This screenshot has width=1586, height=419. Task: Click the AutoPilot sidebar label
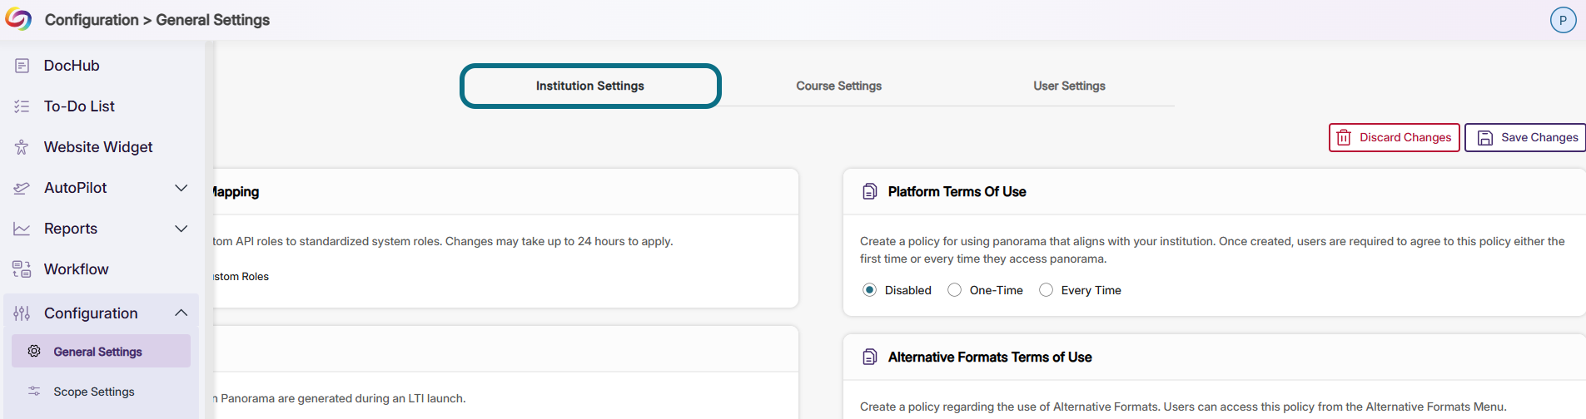(x=76, y=188)
